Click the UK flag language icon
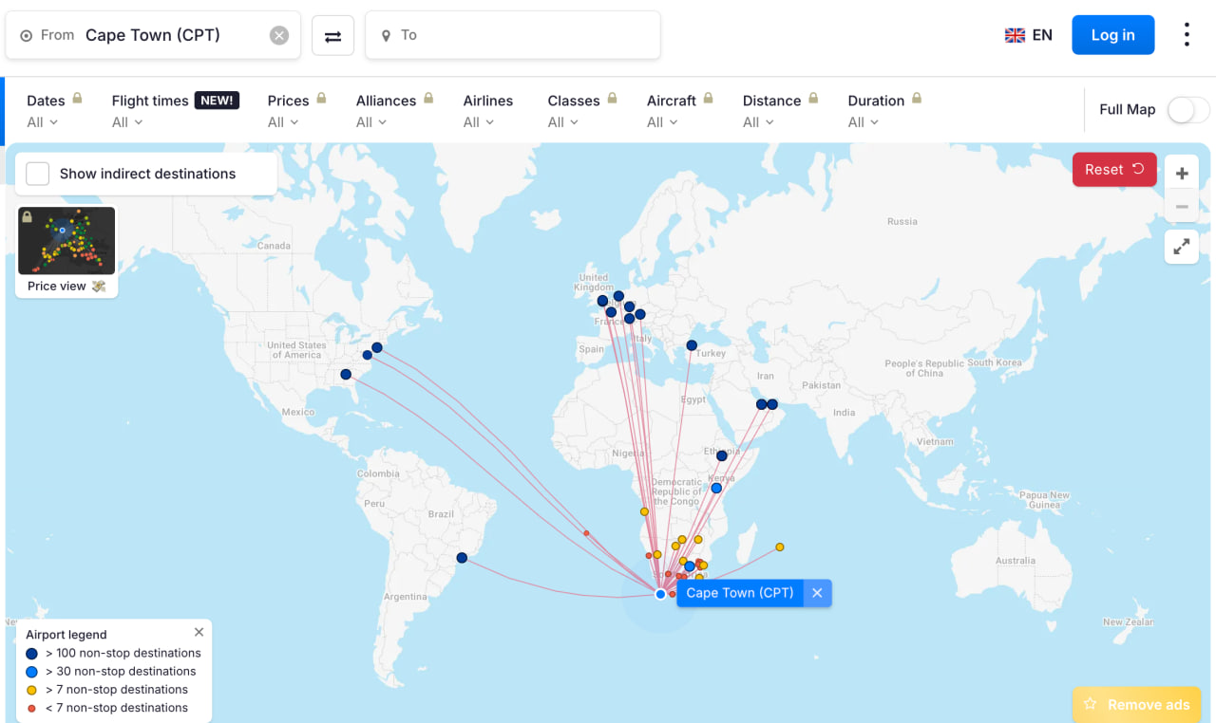 click(x=1015, y=35)
